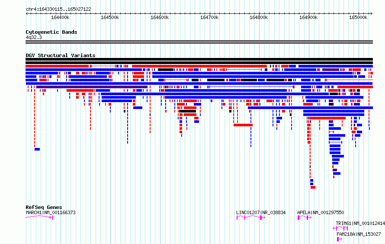Click the chr4:164330115..165027122 coordinate label
Viewport: 385px width, 244px height.
[x=58, y=9]
